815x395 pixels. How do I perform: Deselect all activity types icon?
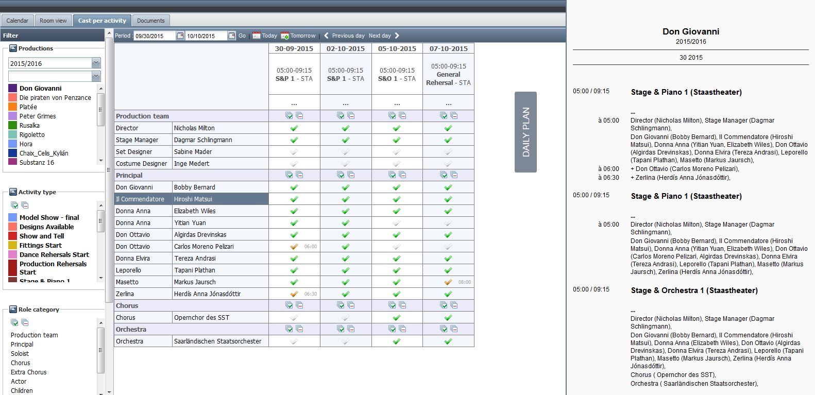(x=25, y=205)
